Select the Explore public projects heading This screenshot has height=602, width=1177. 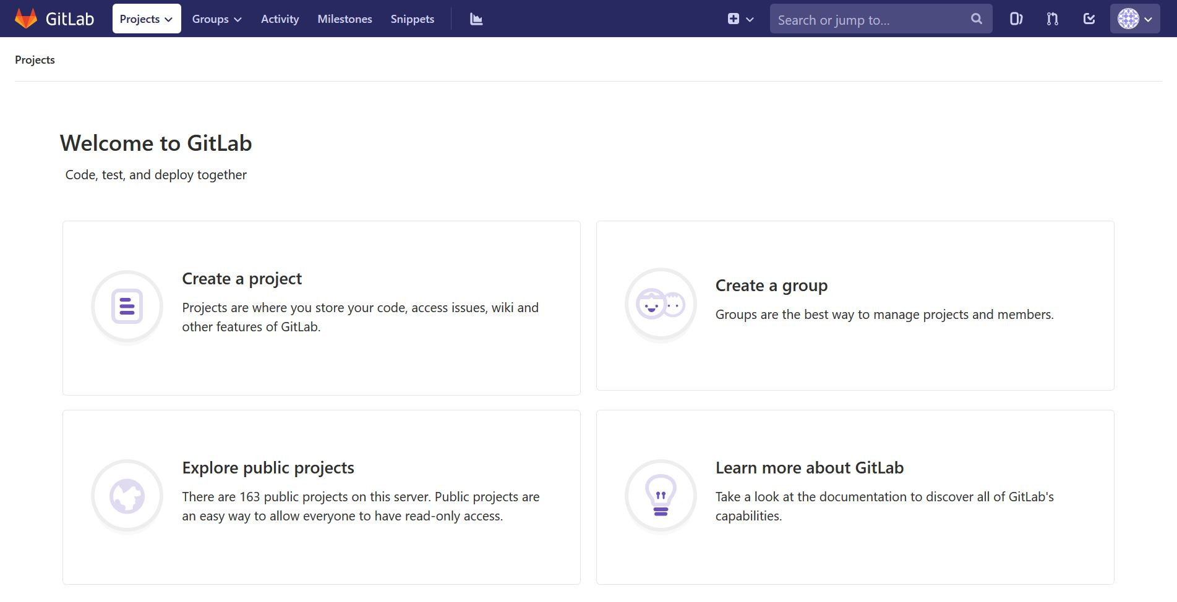point(268,468)
